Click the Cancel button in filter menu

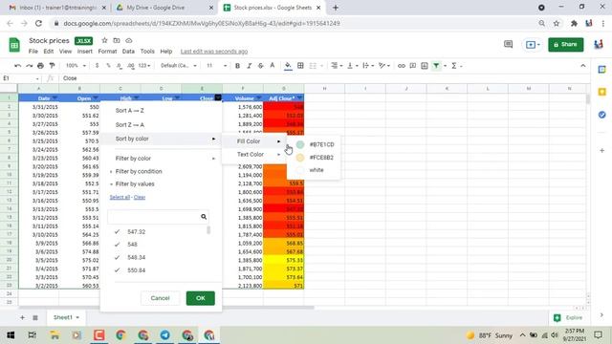tap(160, 298)
